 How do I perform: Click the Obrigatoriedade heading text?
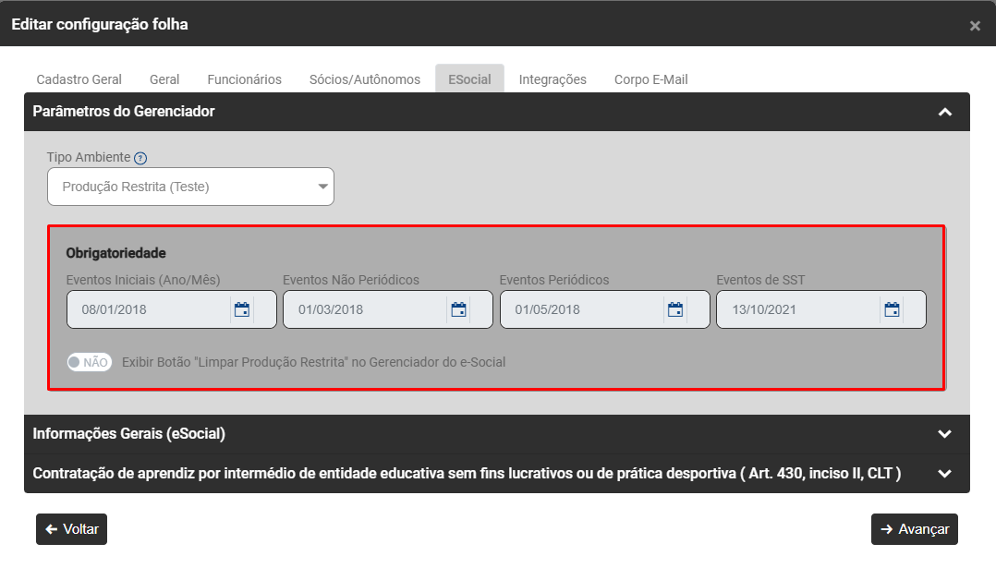tap(116, 253)
